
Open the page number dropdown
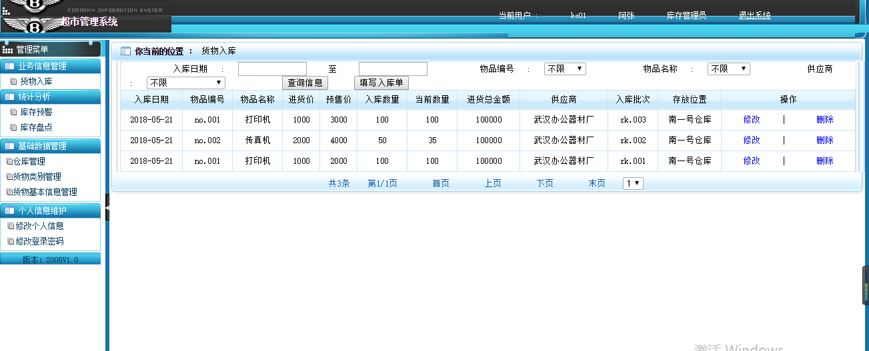point(633,183)
